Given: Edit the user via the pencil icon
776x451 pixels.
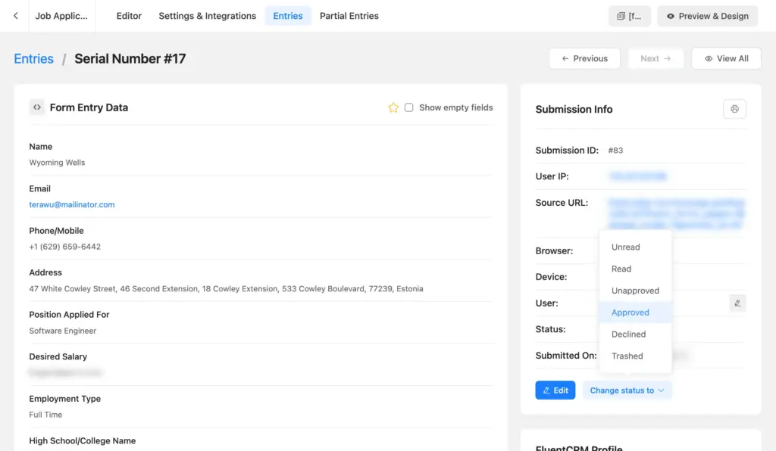Looking at the screenshot, I should 737,303.
